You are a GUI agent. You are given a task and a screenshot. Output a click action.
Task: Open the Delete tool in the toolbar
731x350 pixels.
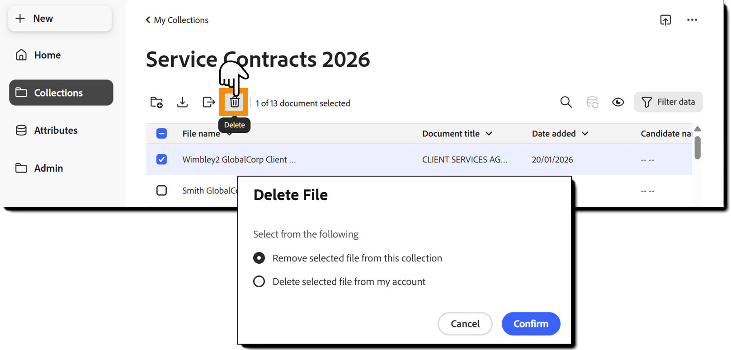234,102
